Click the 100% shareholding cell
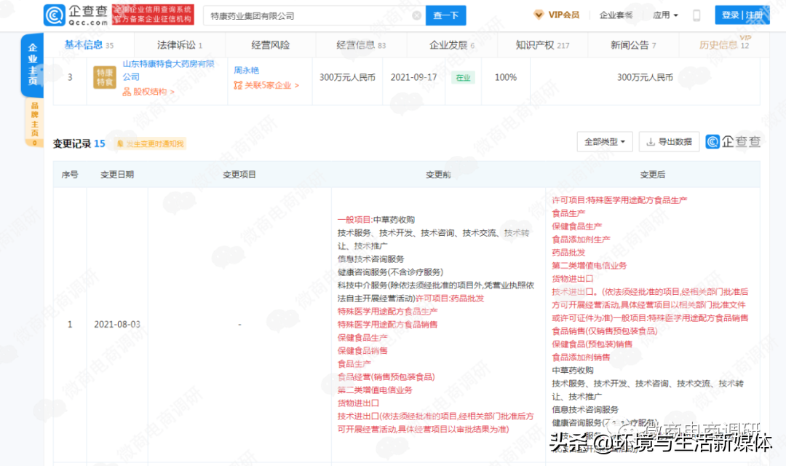Viewport: 786px width, 466px height. (x=505, y=77)
